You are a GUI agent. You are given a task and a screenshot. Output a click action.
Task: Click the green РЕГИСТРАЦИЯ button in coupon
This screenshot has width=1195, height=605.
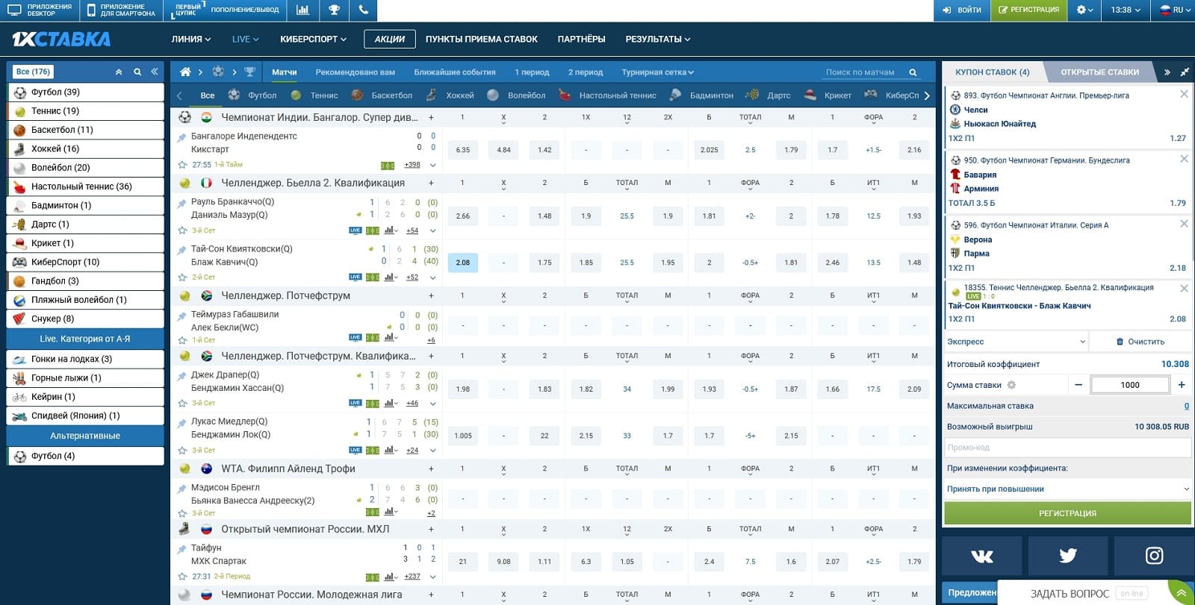click(x=1067, y=513)
